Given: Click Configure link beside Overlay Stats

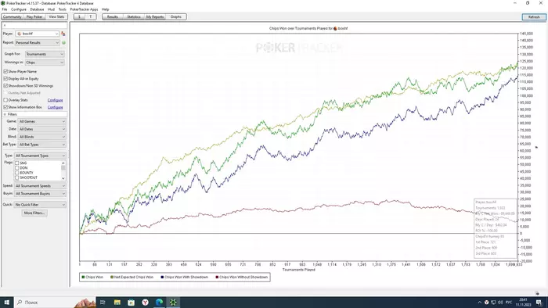Looking at the screenshot, I should tap(56, 100).
